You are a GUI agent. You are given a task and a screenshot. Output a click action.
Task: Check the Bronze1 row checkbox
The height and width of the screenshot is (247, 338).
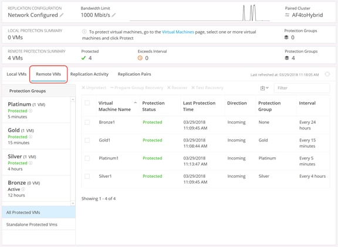coord(87,122)
